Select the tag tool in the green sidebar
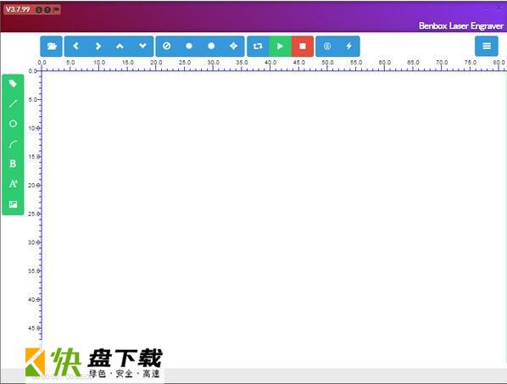The width and height of the screenshot is (507, 384). [x=13, y=84]
